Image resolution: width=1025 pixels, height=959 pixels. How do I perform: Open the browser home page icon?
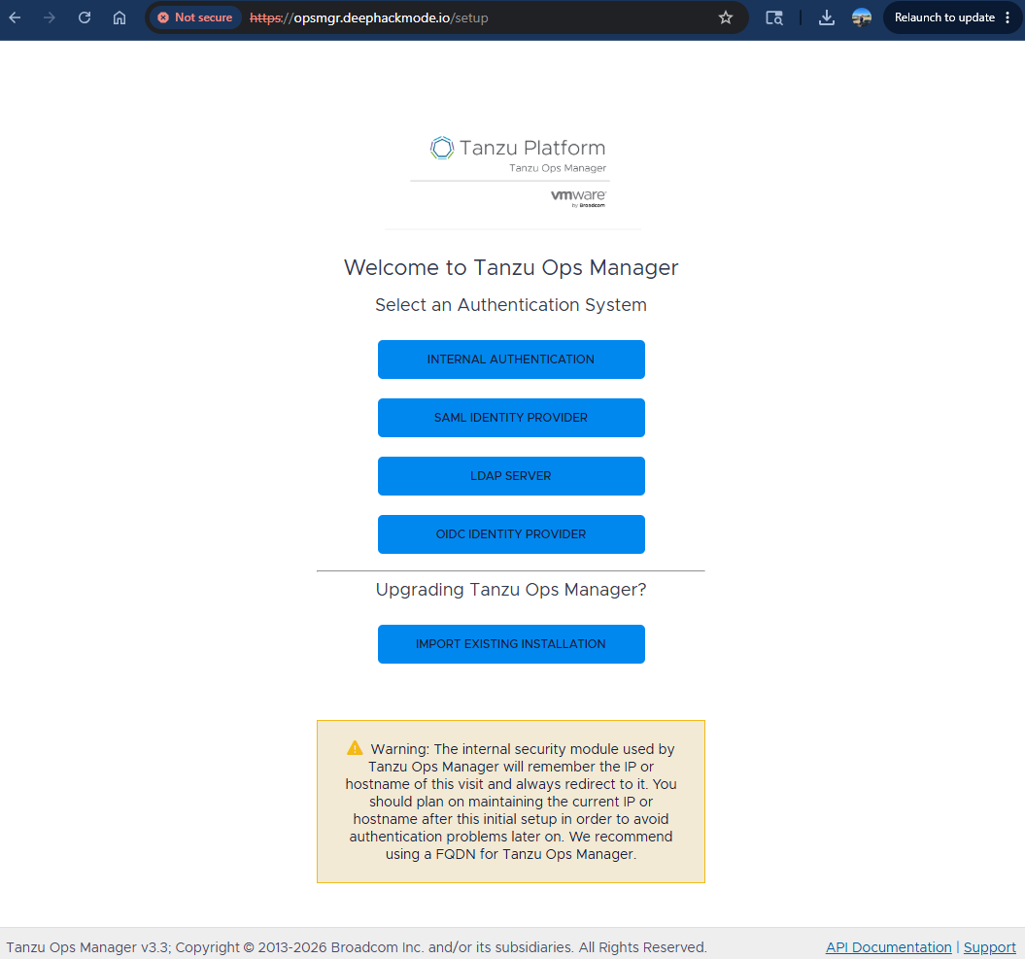tap(119, 17)
